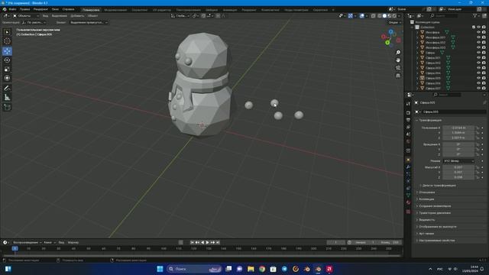This screenshot has height=275, width=489.
Task: Open the World properties tab
Action: point(408,141)
